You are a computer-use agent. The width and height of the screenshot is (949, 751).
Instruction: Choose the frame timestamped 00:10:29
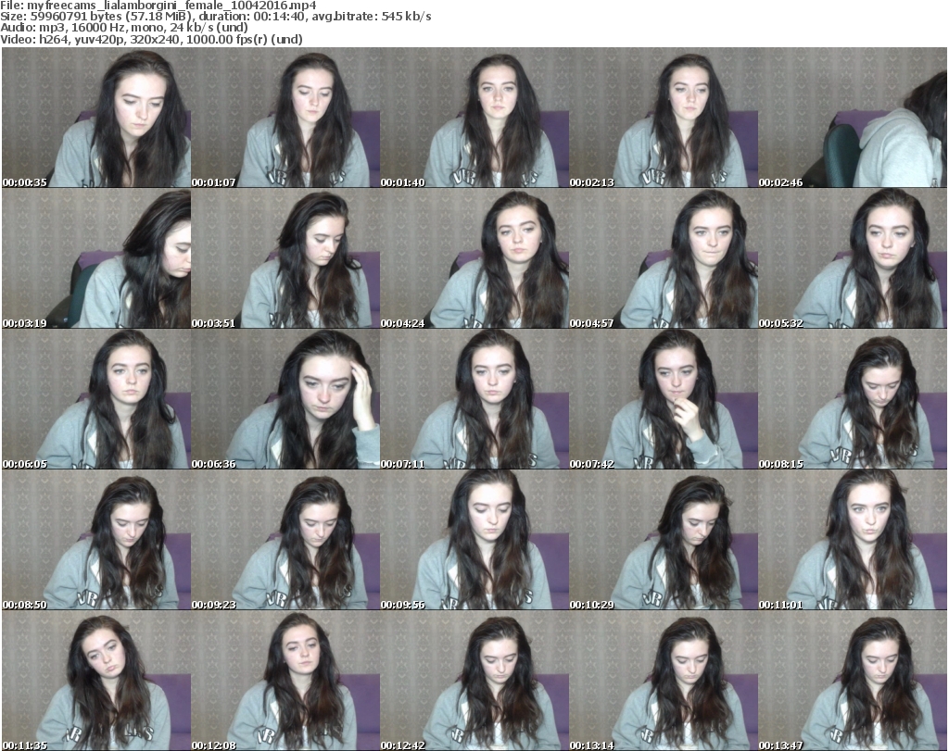tap(664, 540)
